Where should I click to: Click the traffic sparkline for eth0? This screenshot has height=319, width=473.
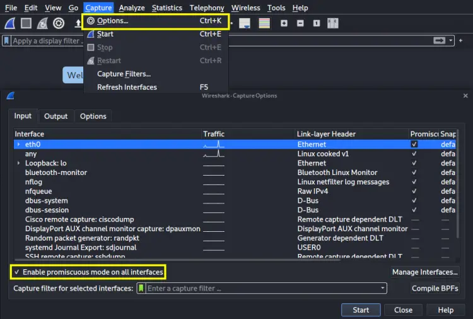pyautogui.click(x=214, y=144)
